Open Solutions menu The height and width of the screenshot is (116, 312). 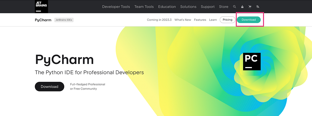pyautogui.click(x=188, y=7)
